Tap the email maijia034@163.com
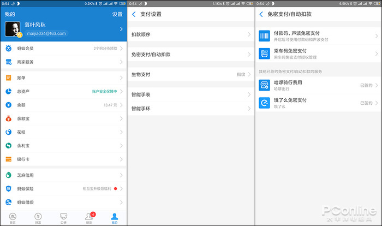The image size is (382, 226). click(x=46, y=33)
